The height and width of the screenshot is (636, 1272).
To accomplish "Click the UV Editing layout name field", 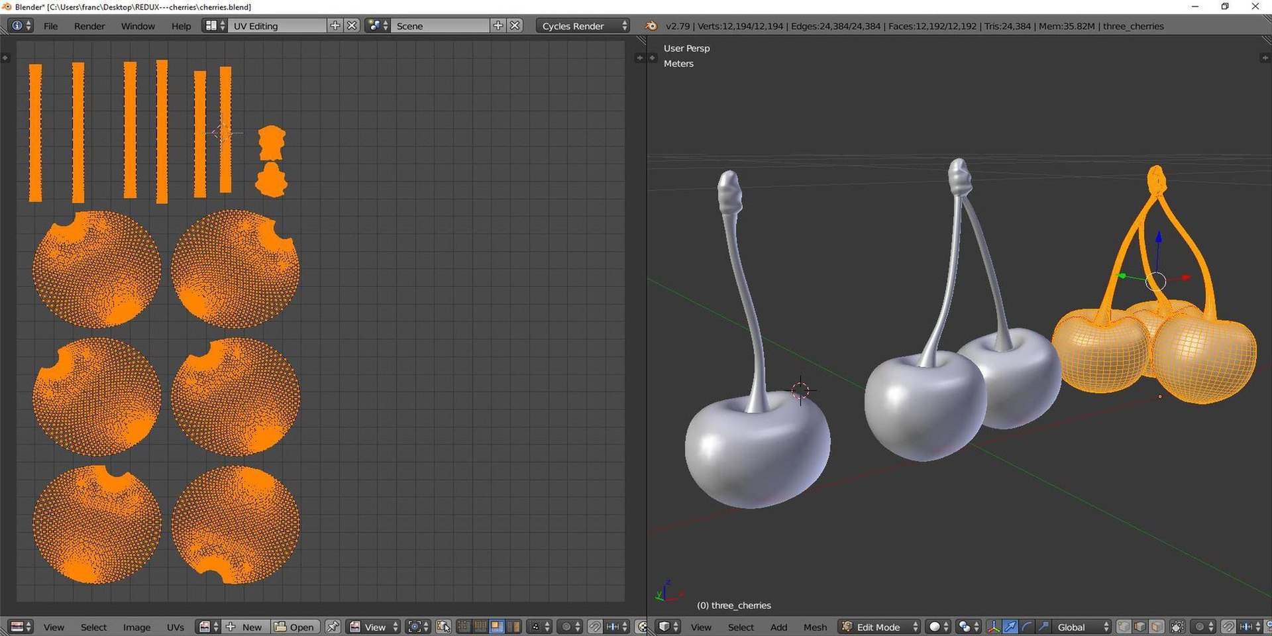I will click(277, 26).
